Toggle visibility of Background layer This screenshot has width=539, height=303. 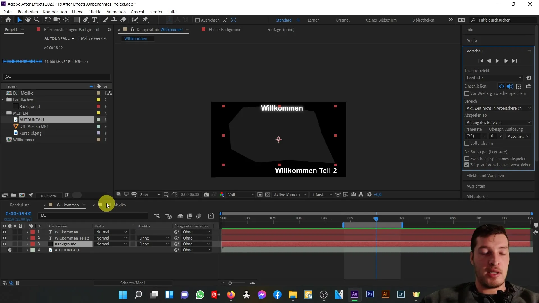(x=4, y=244)
